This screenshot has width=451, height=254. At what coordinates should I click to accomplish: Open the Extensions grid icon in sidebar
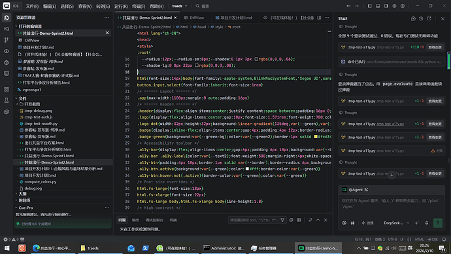click(7, 89)
